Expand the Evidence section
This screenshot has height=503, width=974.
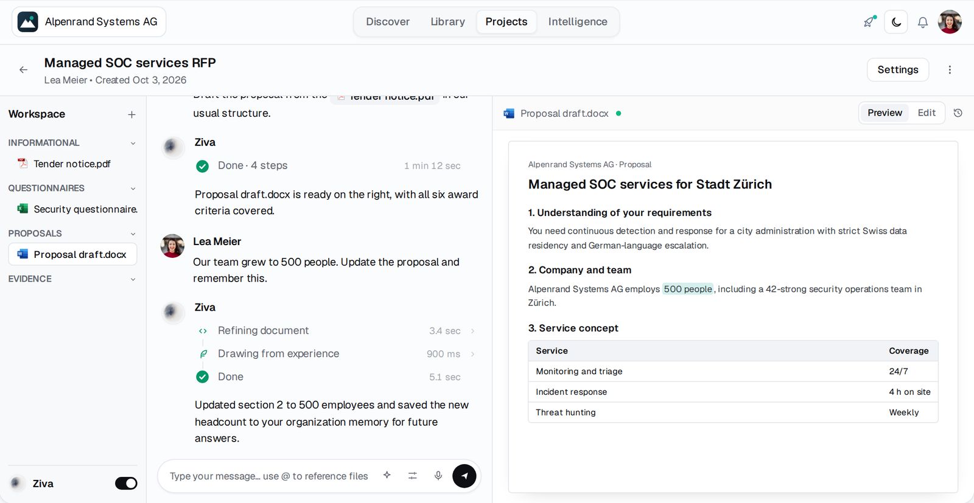tap(133, 279)
